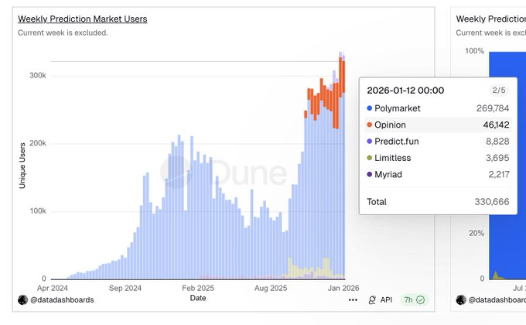
Task: Click the right panel's author avatar
Action: point(461,299)
